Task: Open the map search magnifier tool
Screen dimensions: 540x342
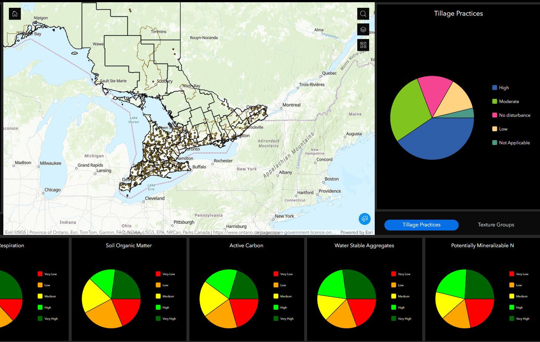Action: (363, 14)
